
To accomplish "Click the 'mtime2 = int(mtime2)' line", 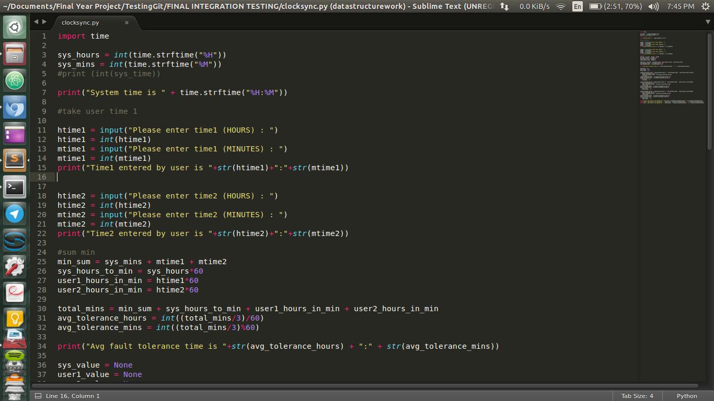I will (104, 224).
